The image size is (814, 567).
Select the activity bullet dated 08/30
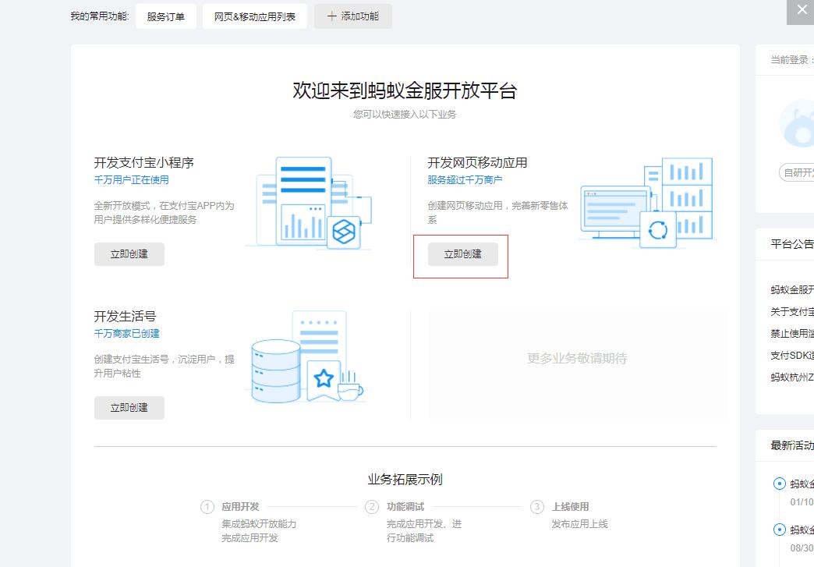coord(780,530)
